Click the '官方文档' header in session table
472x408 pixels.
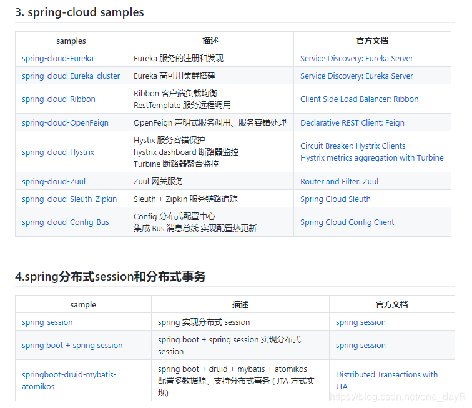tap(392, 305)
